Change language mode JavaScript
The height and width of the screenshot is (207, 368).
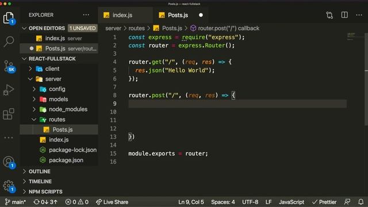[x=292, y=202]
